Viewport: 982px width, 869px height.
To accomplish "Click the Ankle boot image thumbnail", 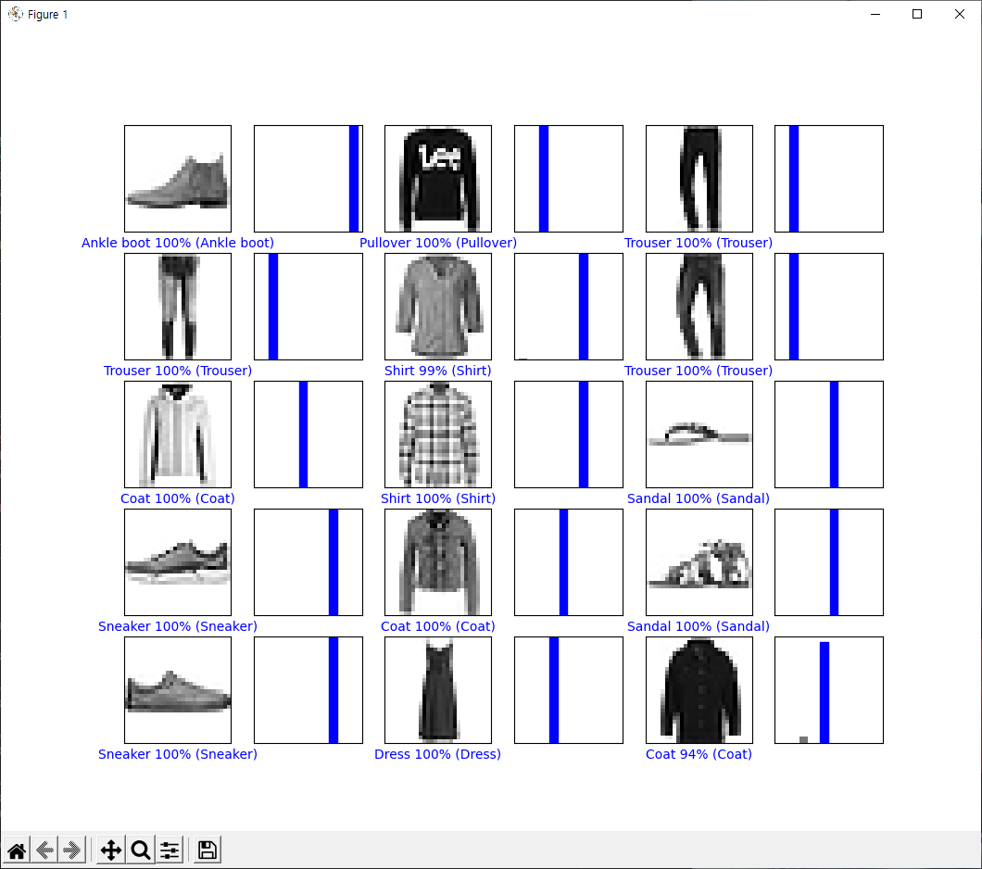I will click(178, 179).
